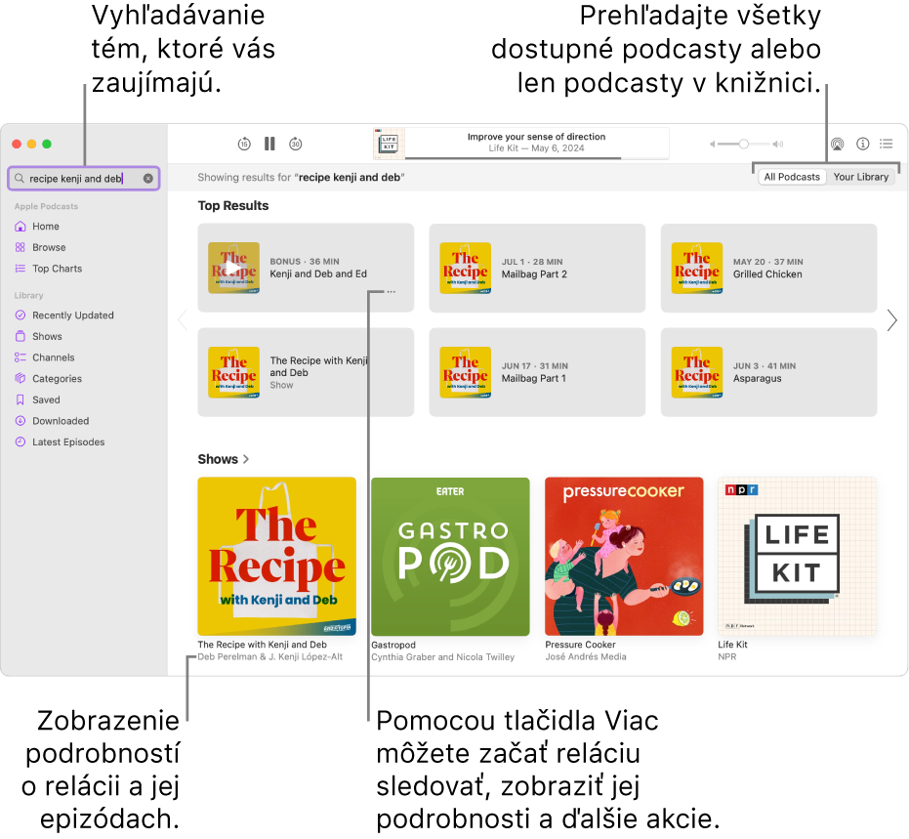909x839 pixels.
Task: Open Pressure Cooker show artwork
Action: pyautogui.click(x=624, y=557)
